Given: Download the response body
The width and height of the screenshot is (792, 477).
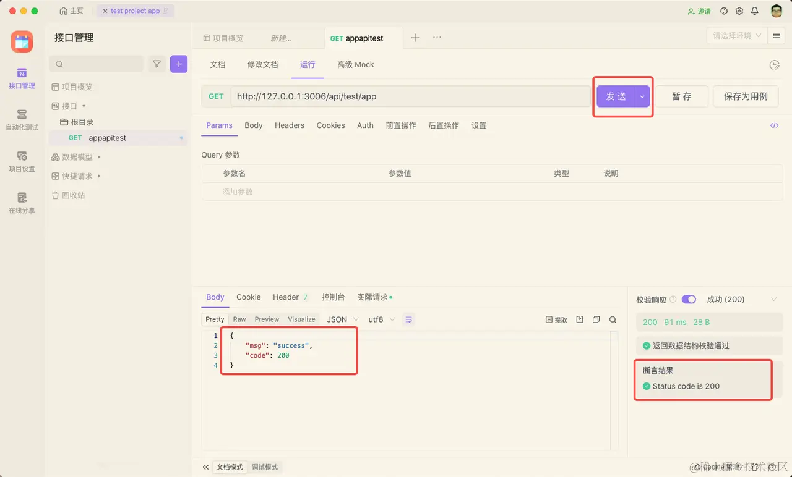Looking at the screenshot, I should click(580, 319).
